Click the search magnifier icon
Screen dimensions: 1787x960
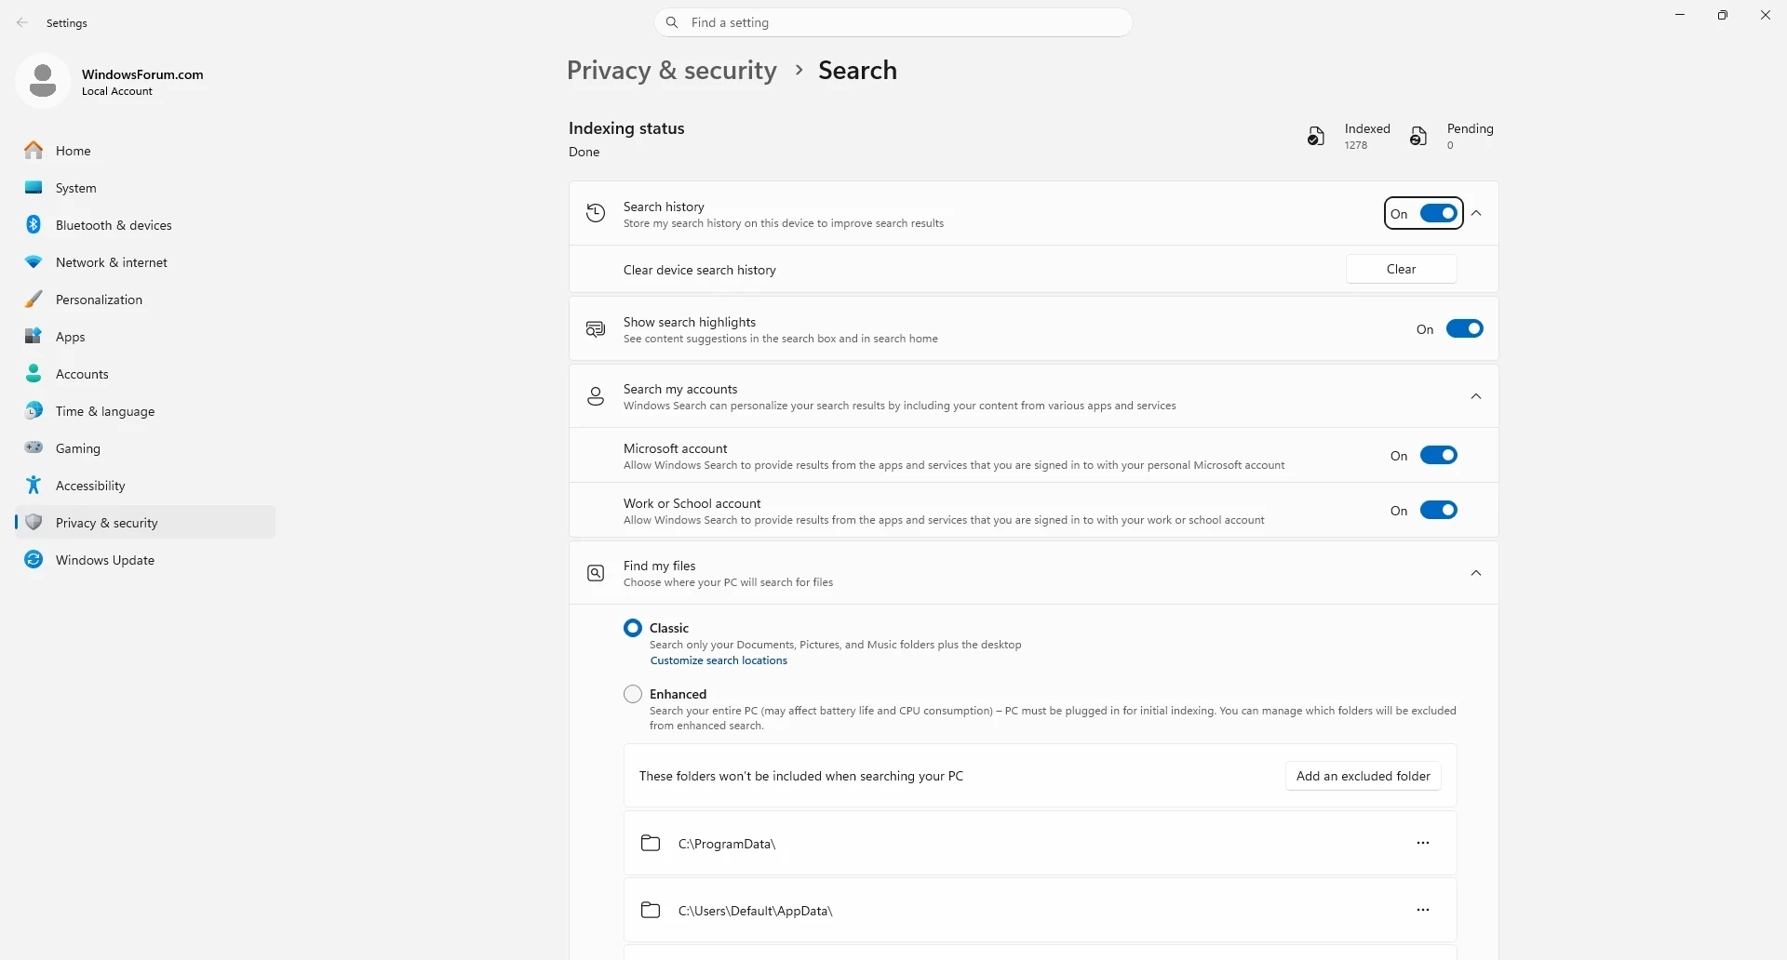coord(672,22)
